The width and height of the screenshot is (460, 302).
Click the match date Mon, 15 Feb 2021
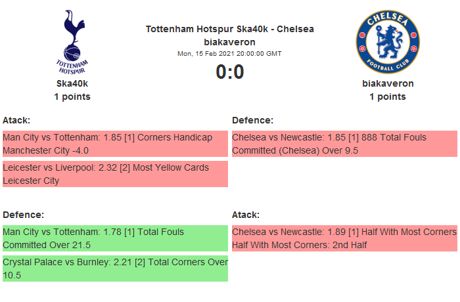pyautogui.click(x=229, y=54)
